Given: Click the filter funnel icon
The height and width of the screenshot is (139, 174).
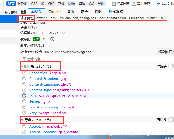Looking at the screenshot, I should [x=24, y=59].
